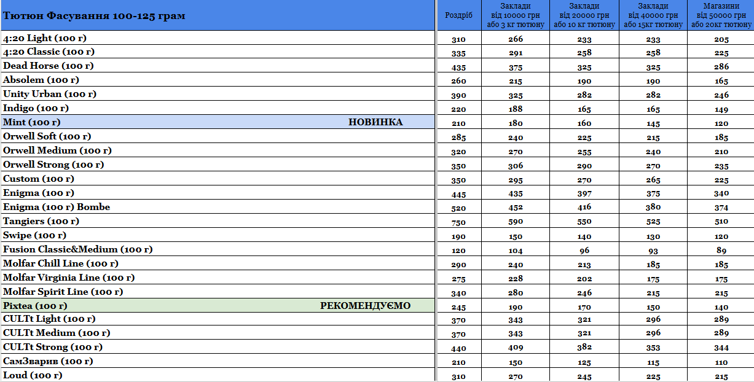Select the 'Orwell Strong (100 г)' cell
Screen dimensions: 754x382
[218, 165]
